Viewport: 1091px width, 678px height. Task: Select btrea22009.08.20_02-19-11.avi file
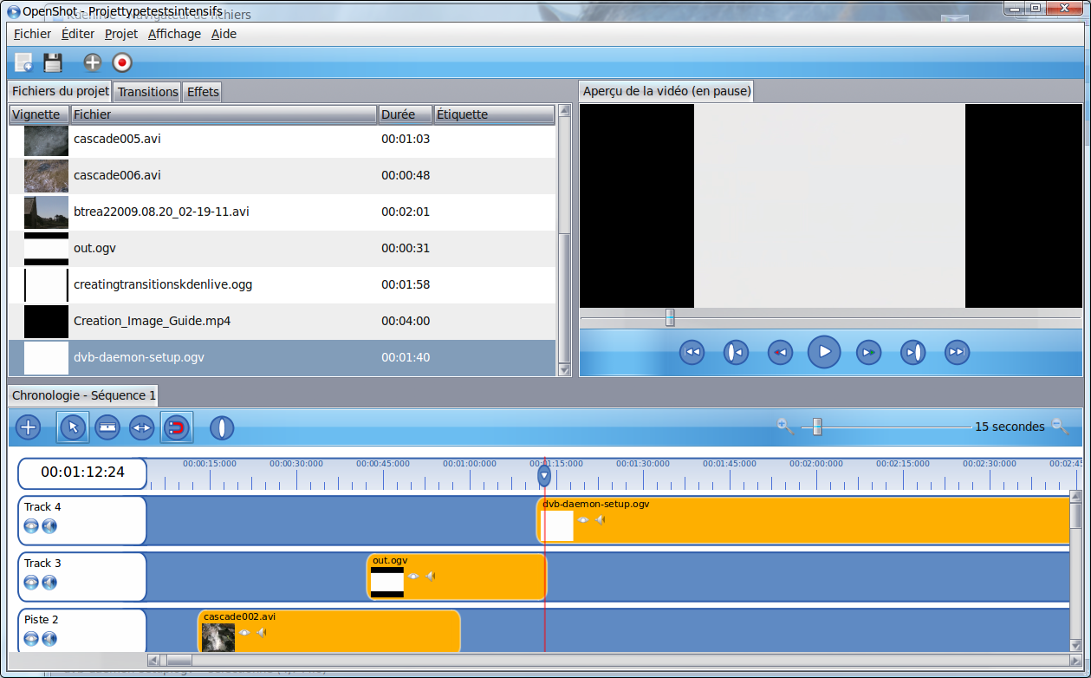pyautogui.click(x=282, y=212)
